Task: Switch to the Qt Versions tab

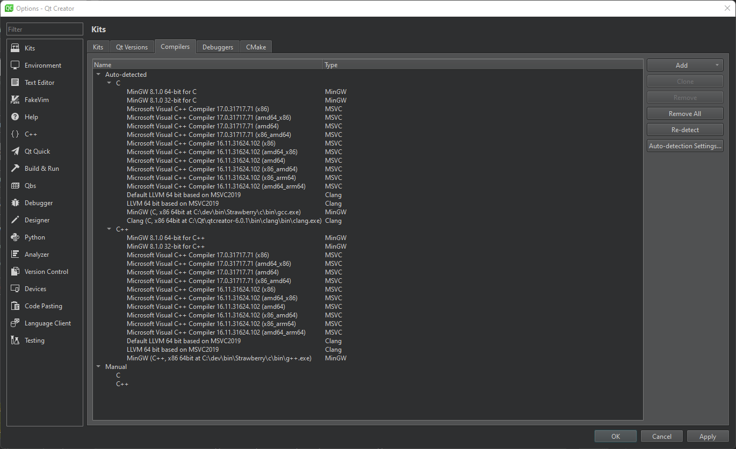Action: click(132, 47)
